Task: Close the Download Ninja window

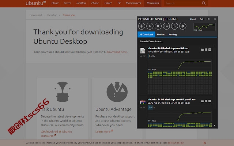Action: [x=215, y=19]
